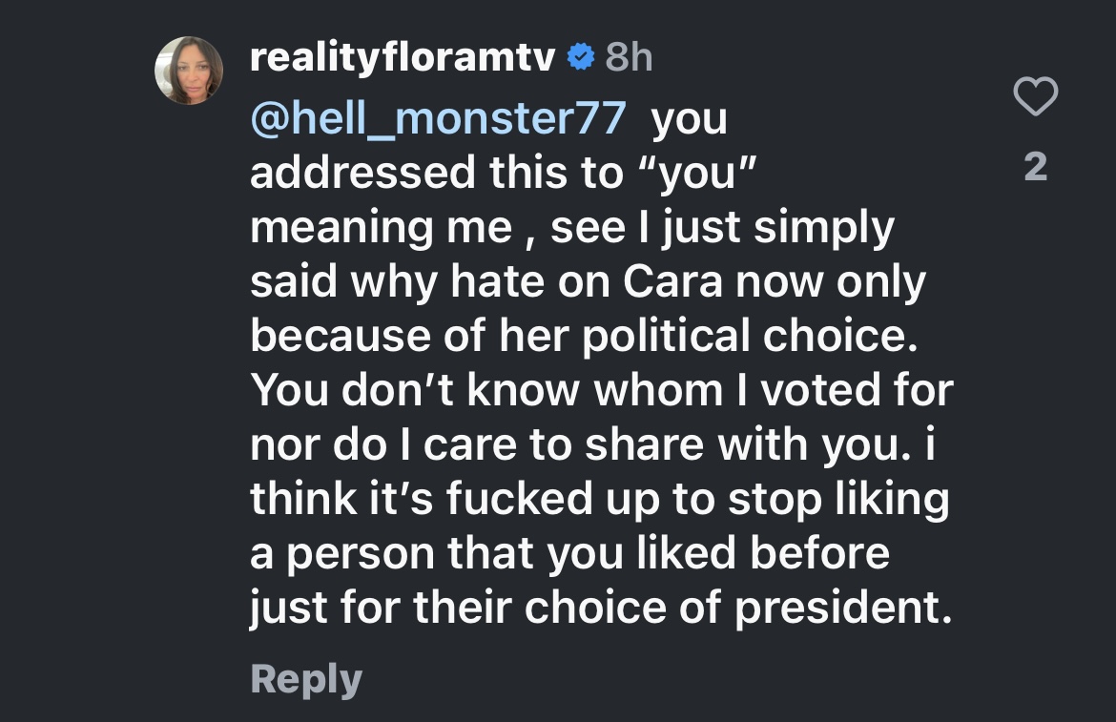Click the word "addressed" in the comment
This screenshot has width=1116, height=722.
click(363, 173)
